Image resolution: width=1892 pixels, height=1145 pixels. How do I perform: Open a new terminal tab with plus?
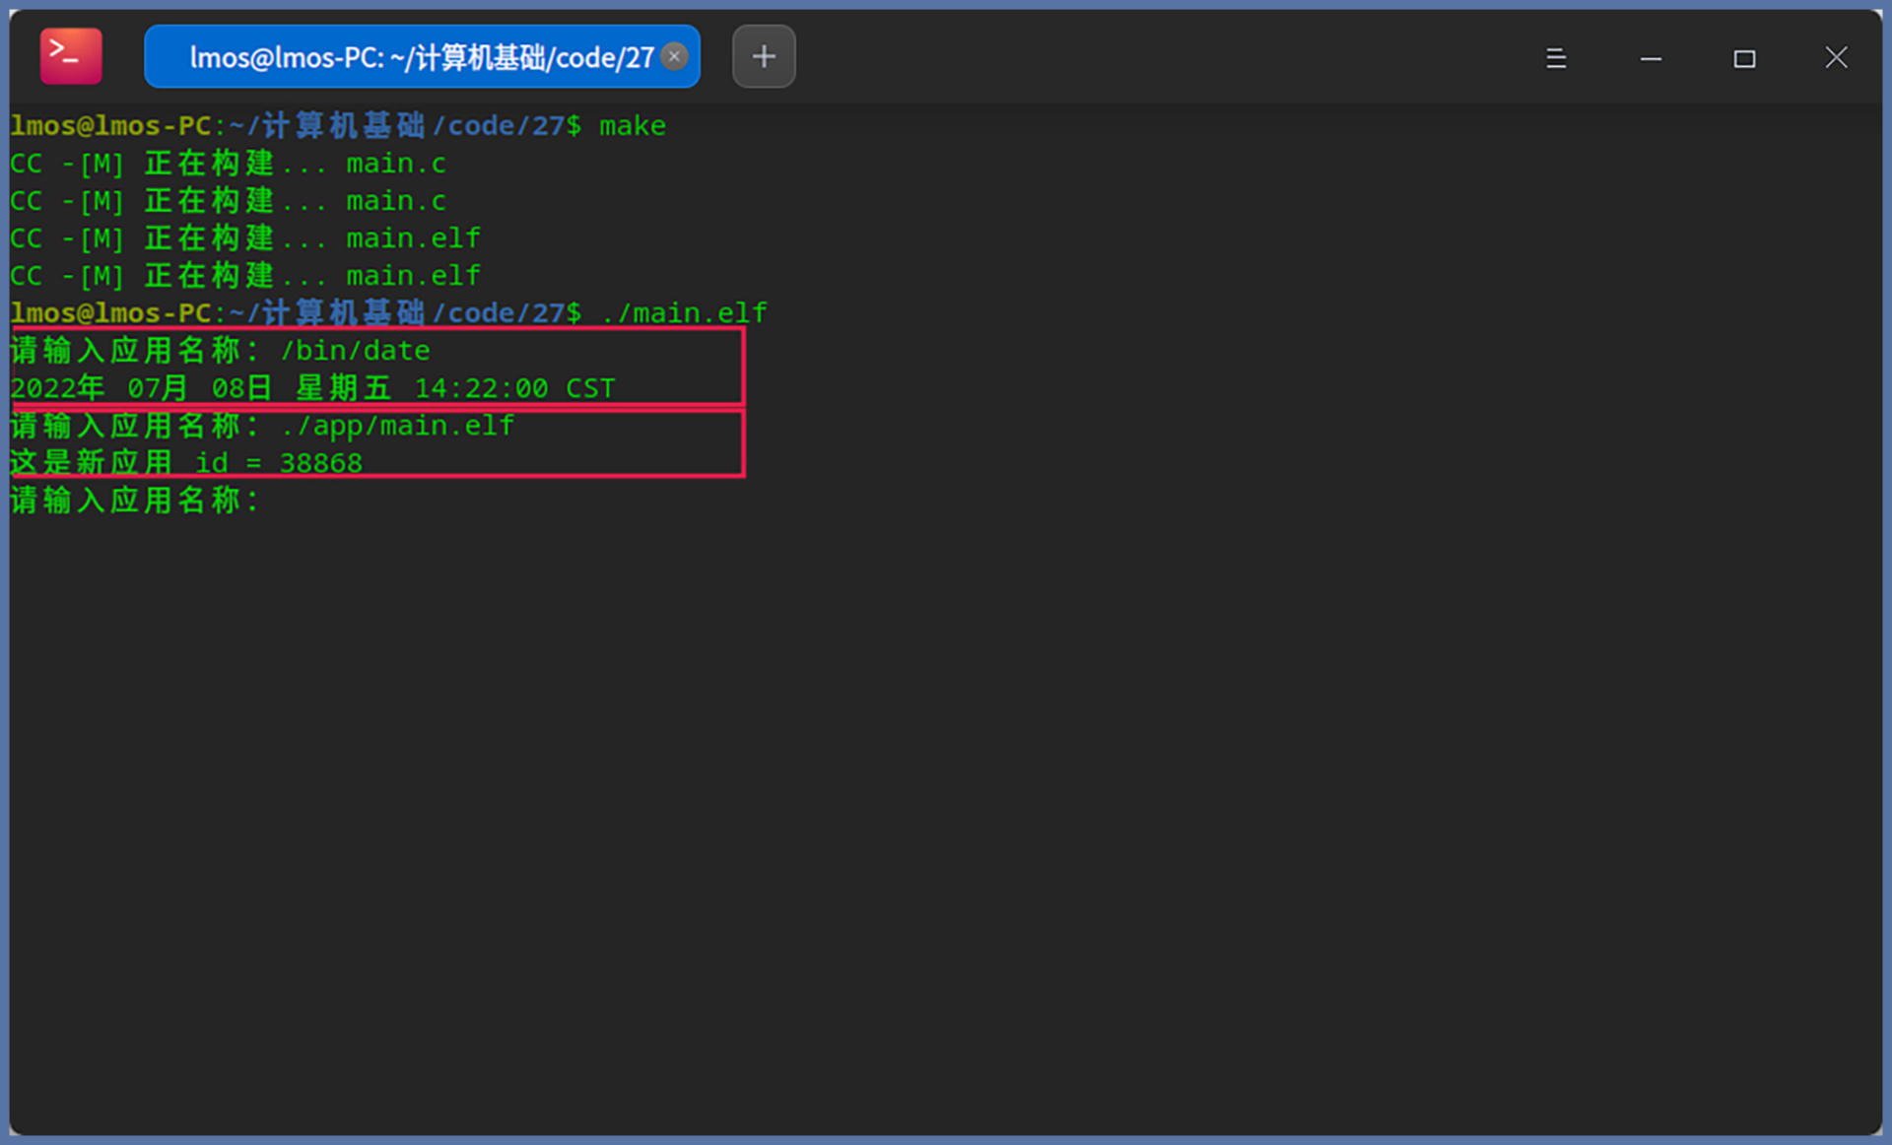click(763, 56)
